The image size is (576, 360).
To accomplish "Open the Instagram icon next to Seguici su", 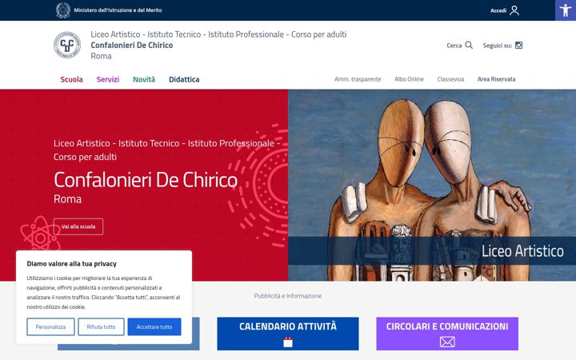I will 518,45.
